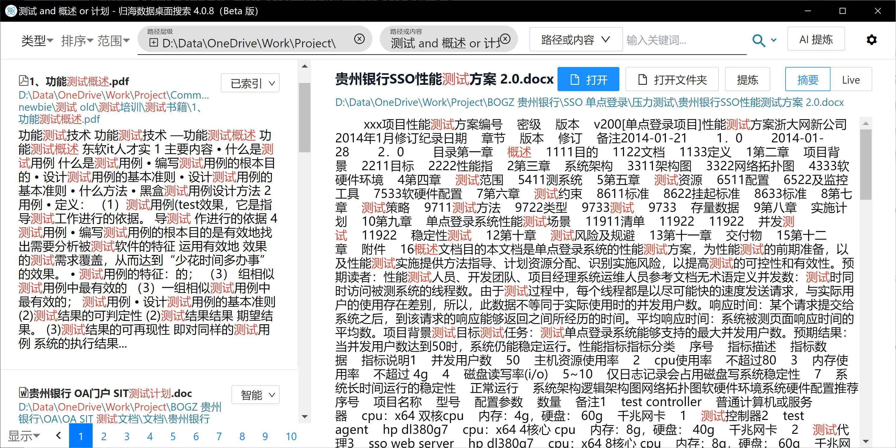Screen dimensions: 896x448
Task: Click the Word doc icon of second result
Action: (x=23, y=393)
